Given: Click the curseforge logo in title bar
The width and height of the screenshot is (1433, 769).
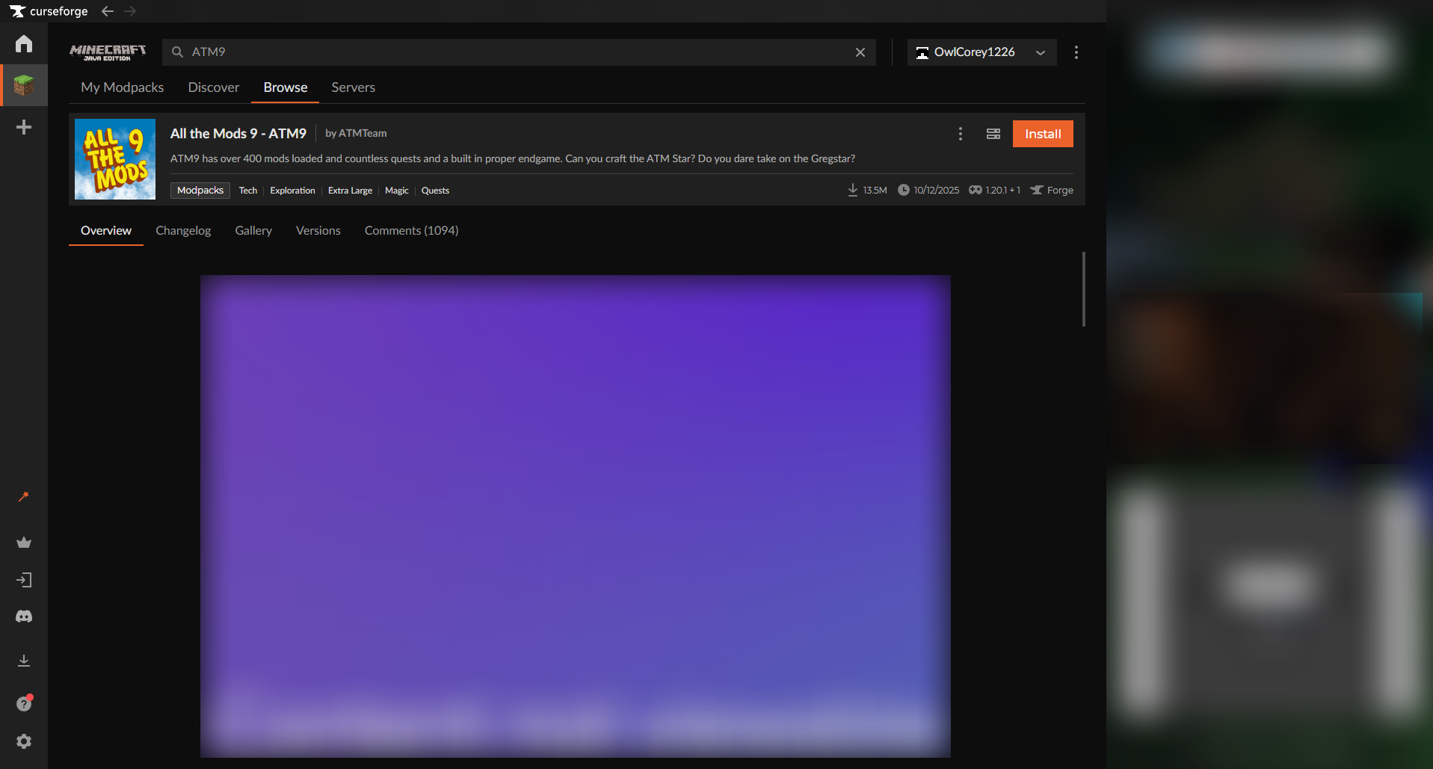Looking at the screenshot, I should tap(49, 11).
